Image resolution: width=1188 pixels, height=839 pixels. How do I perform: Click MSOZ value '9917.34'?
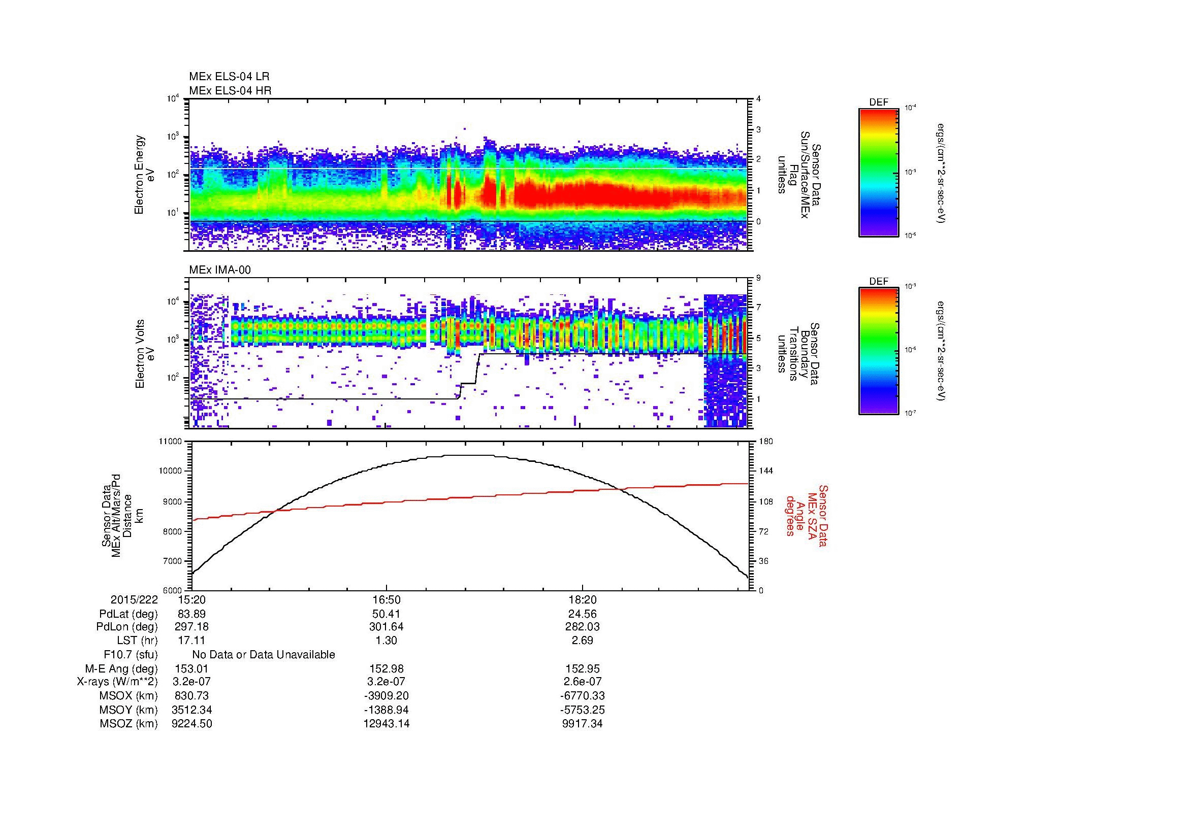point(583,724)
